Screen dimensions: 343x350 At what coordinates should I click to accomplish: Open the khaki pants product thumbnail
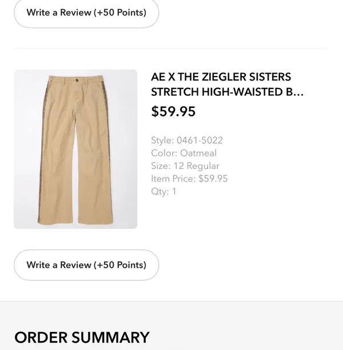click(75, 149)
